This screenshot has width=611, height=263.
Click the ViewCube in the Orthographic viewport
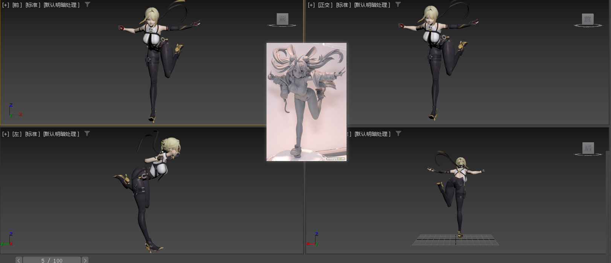pyautogui.click(x=588, y=19)
